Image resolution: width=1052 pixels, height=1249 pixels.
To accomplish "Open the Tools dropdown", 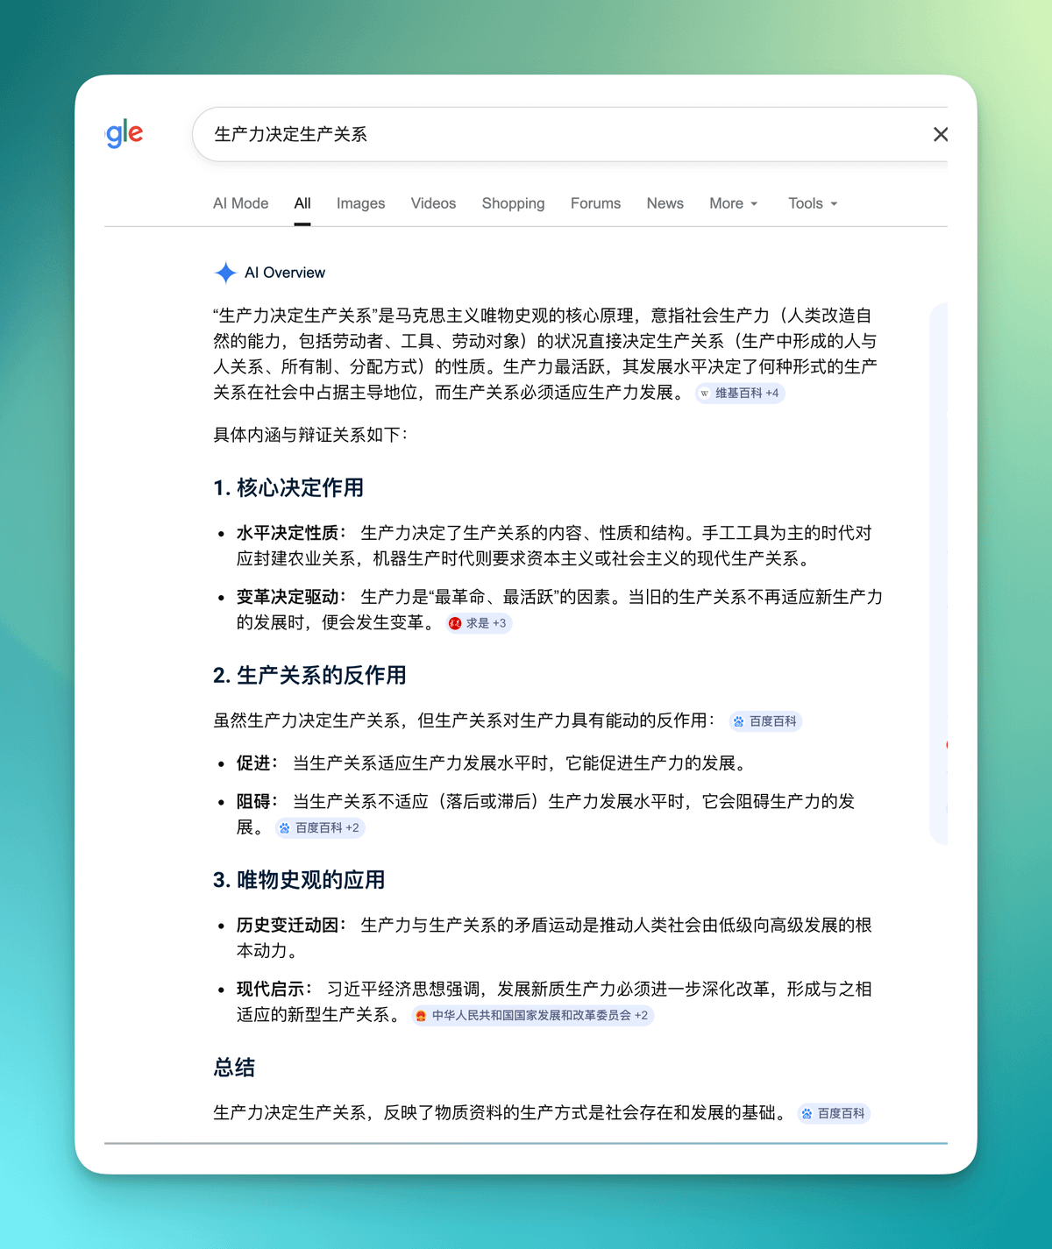I will click(812, 203).
